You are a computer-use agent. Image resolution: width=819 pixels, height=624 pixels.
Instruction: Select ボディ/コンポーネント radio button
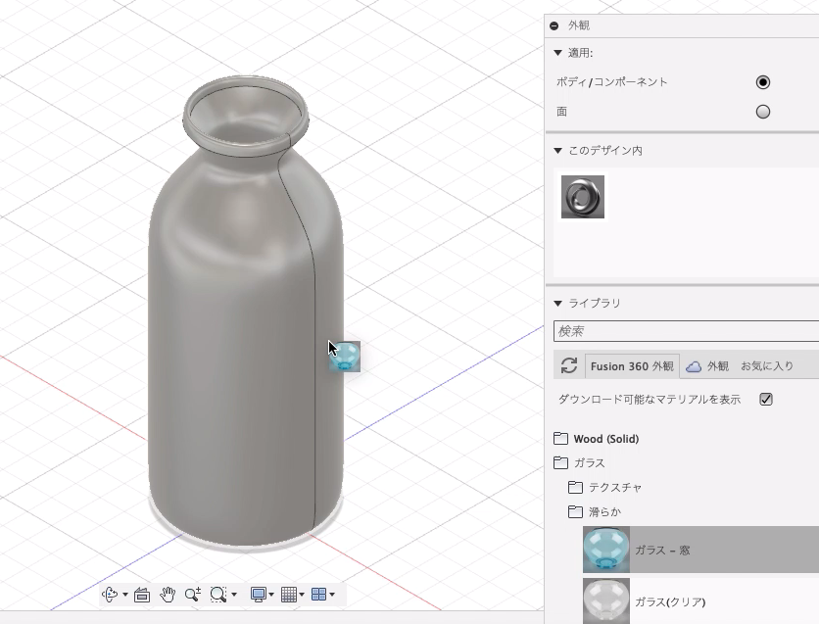[763, 82]
